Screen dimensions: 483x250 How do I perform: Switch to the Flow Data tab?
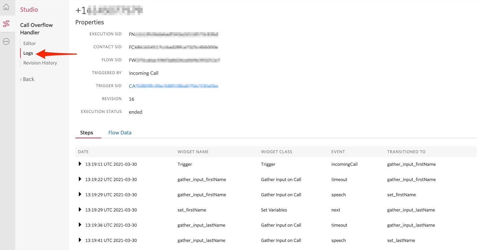(x=120, y=133)
